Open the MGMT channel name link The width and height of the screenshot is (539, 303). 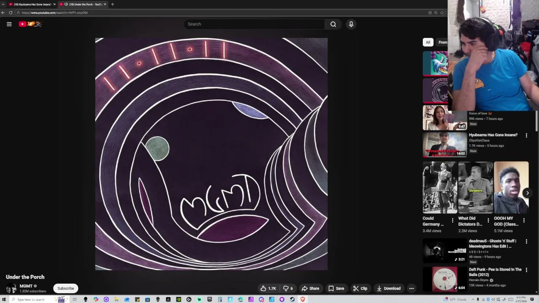[26, 286]
